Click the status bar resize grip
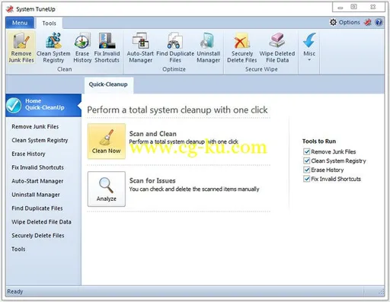Viewport: 390px width, 302px height. (382, 292)
